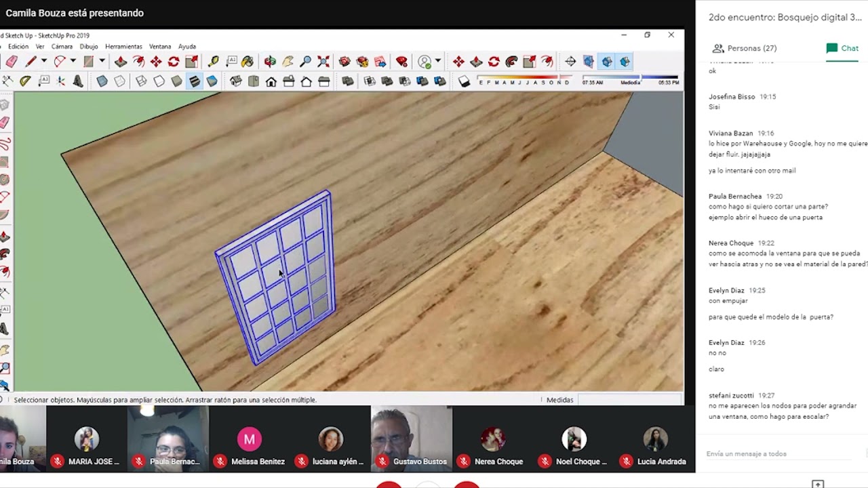
Task: Select the Pan hand tool
Action: (x=288, y=62)
